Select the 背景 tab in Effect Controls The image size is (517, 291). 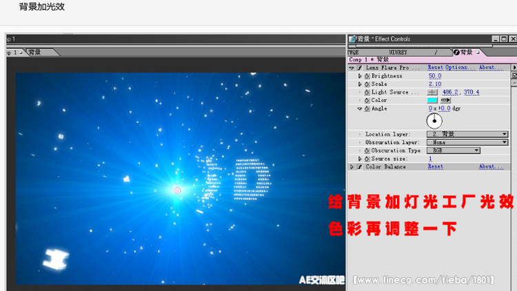(x=467, y=52)
